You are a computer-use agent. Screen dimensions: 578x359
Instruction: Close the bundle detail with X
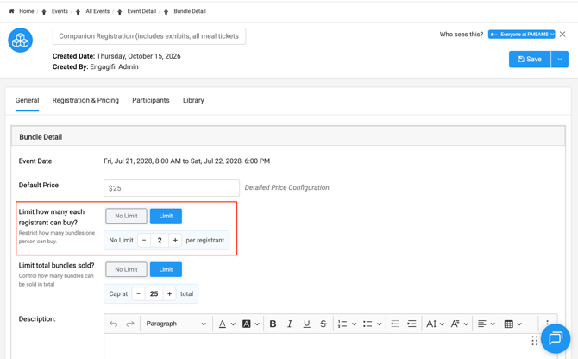point(562,35)
